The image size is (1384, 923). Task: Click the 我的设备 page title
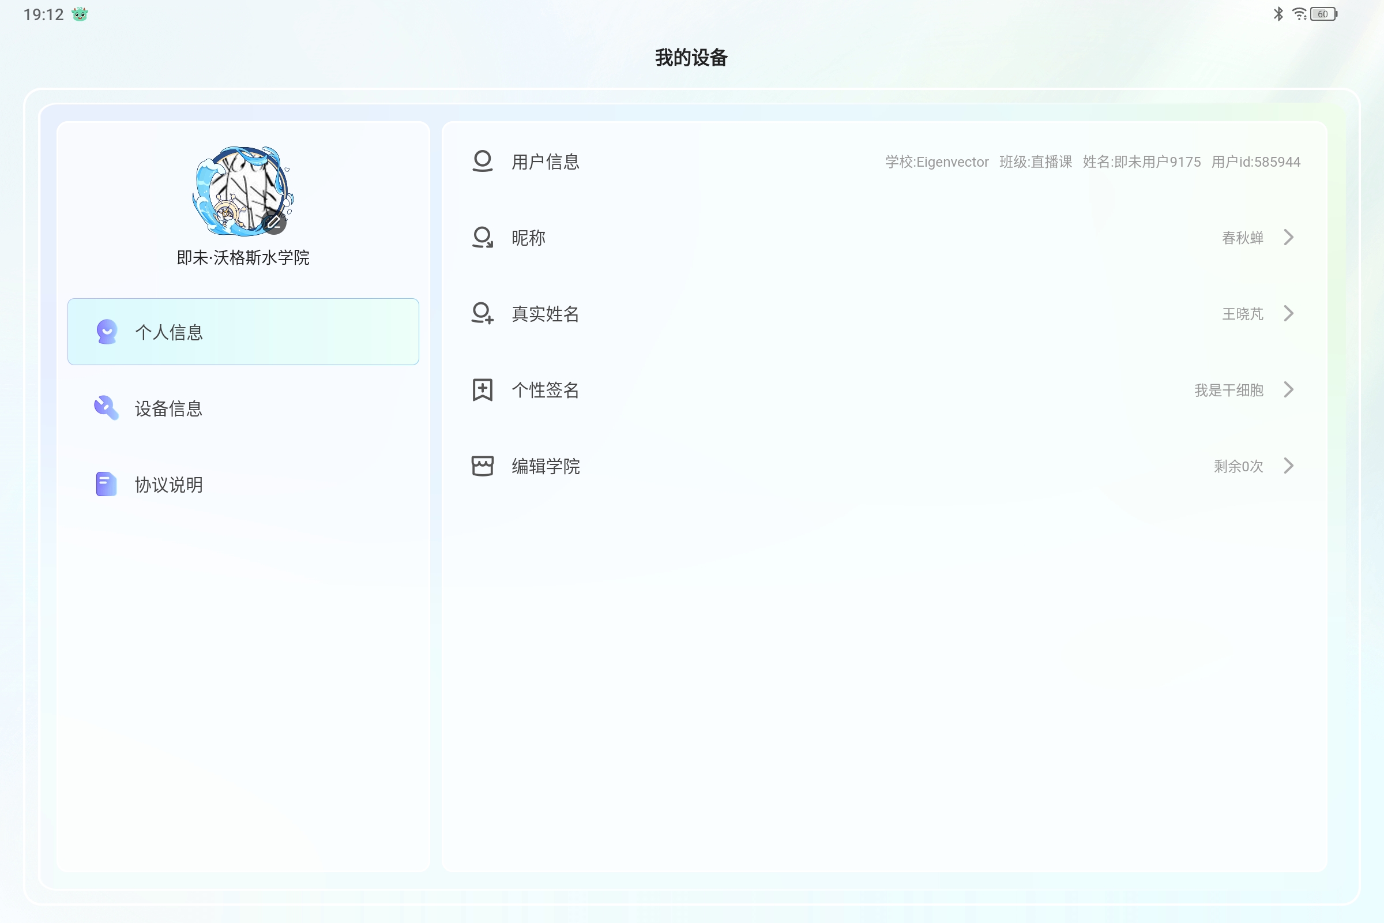point(691,58)
